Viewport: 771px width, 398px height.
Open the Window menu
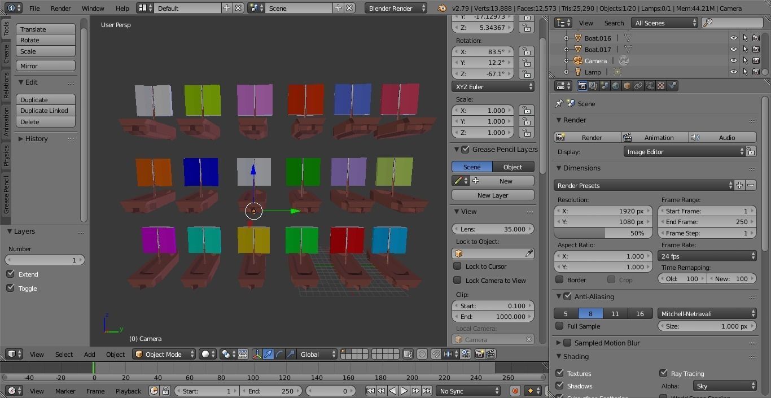[x=93, y=8]
